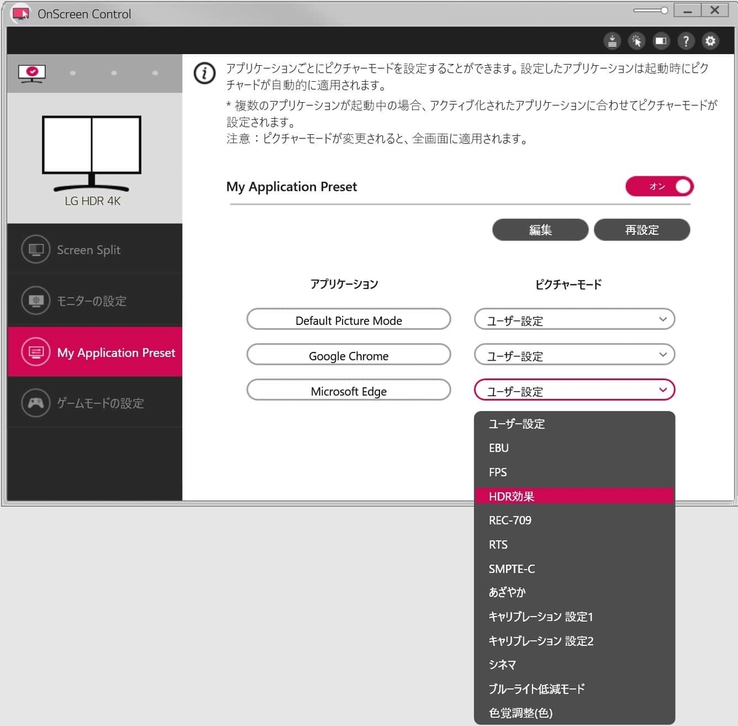
Task: Open help with the question mark icon
Action: [x=686, y=41]
